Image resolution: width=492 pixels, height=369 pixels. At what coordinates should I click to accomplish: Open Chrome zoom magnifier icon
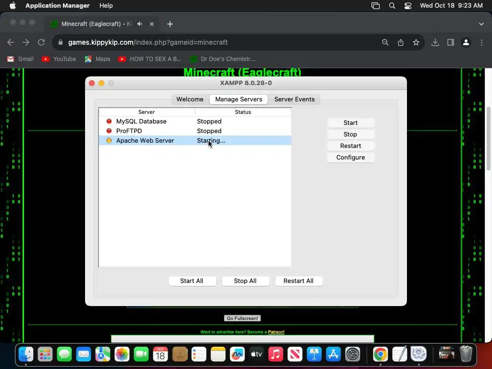coord(385,42)
